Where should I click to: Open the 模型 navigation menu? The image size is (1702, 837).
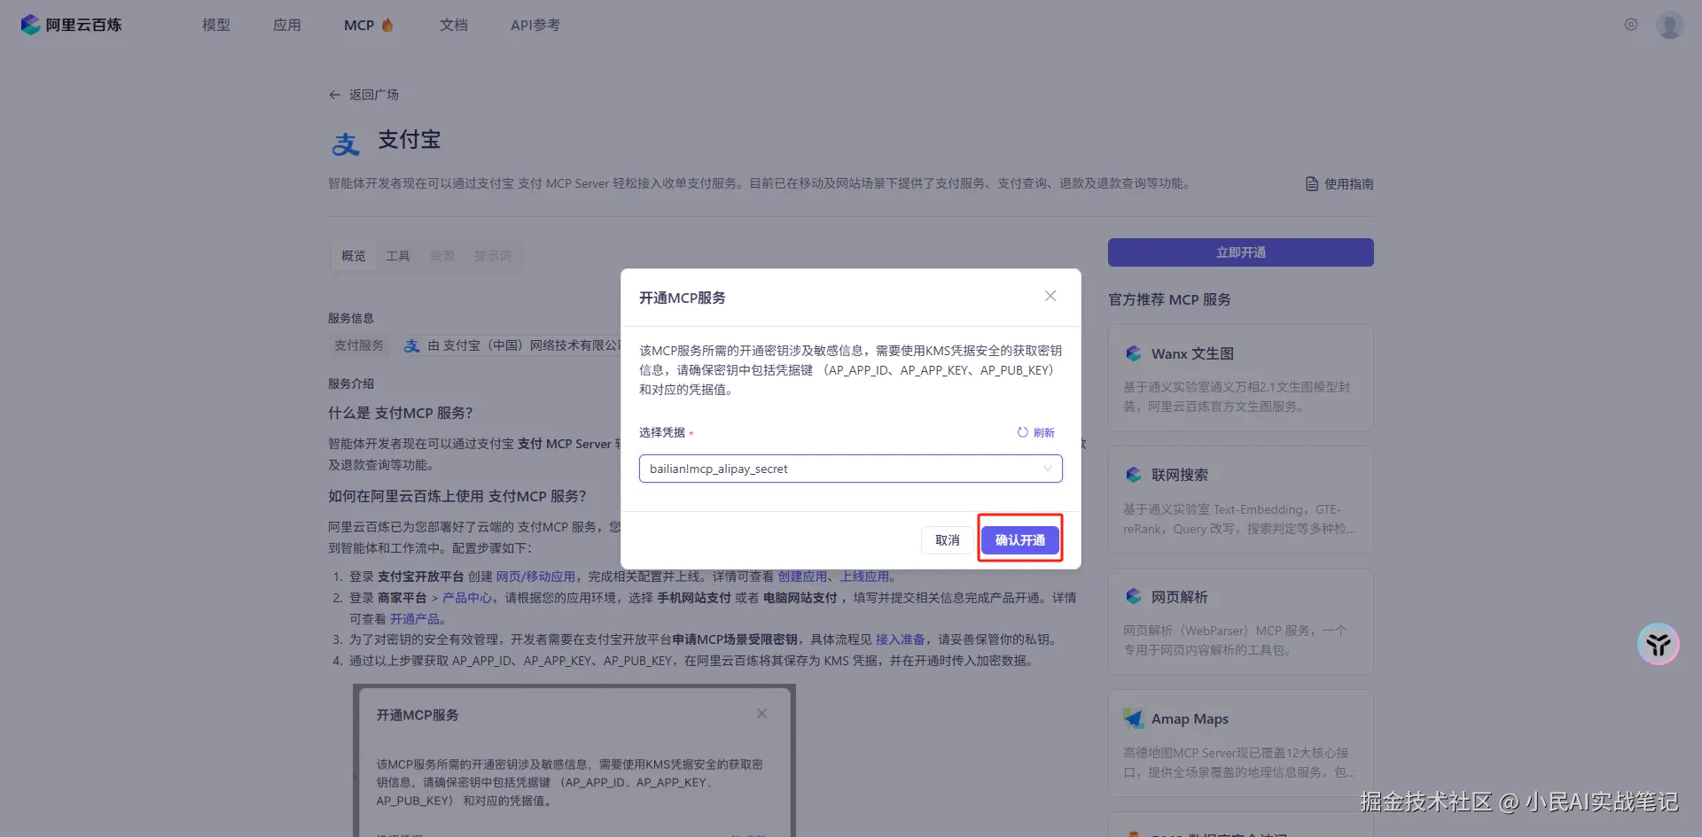pos(216,25)
